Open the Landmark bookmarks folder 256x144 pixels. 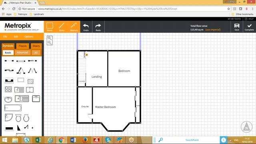coord(37,14)
